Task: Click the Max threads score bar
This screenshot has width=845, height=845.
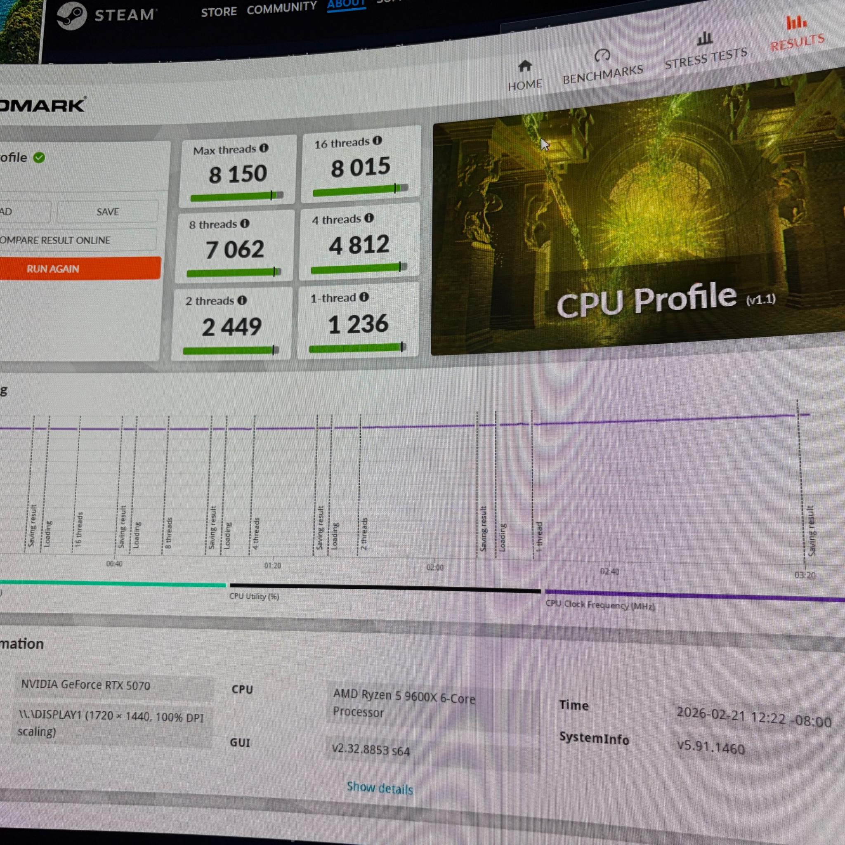Action: [236, 196]
